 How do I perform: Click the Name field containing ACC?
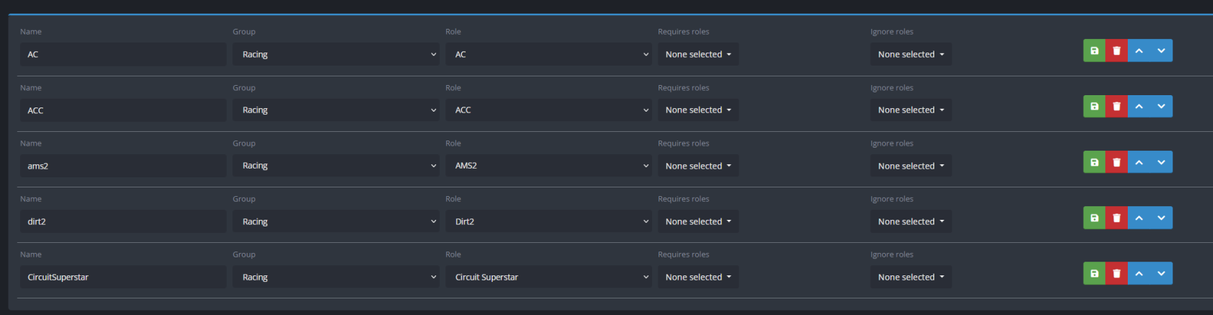click(x=123, y=110)
